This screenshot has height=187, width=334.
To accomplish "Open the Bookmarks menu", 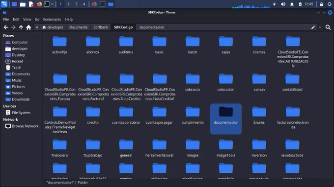I will (52, 19).
